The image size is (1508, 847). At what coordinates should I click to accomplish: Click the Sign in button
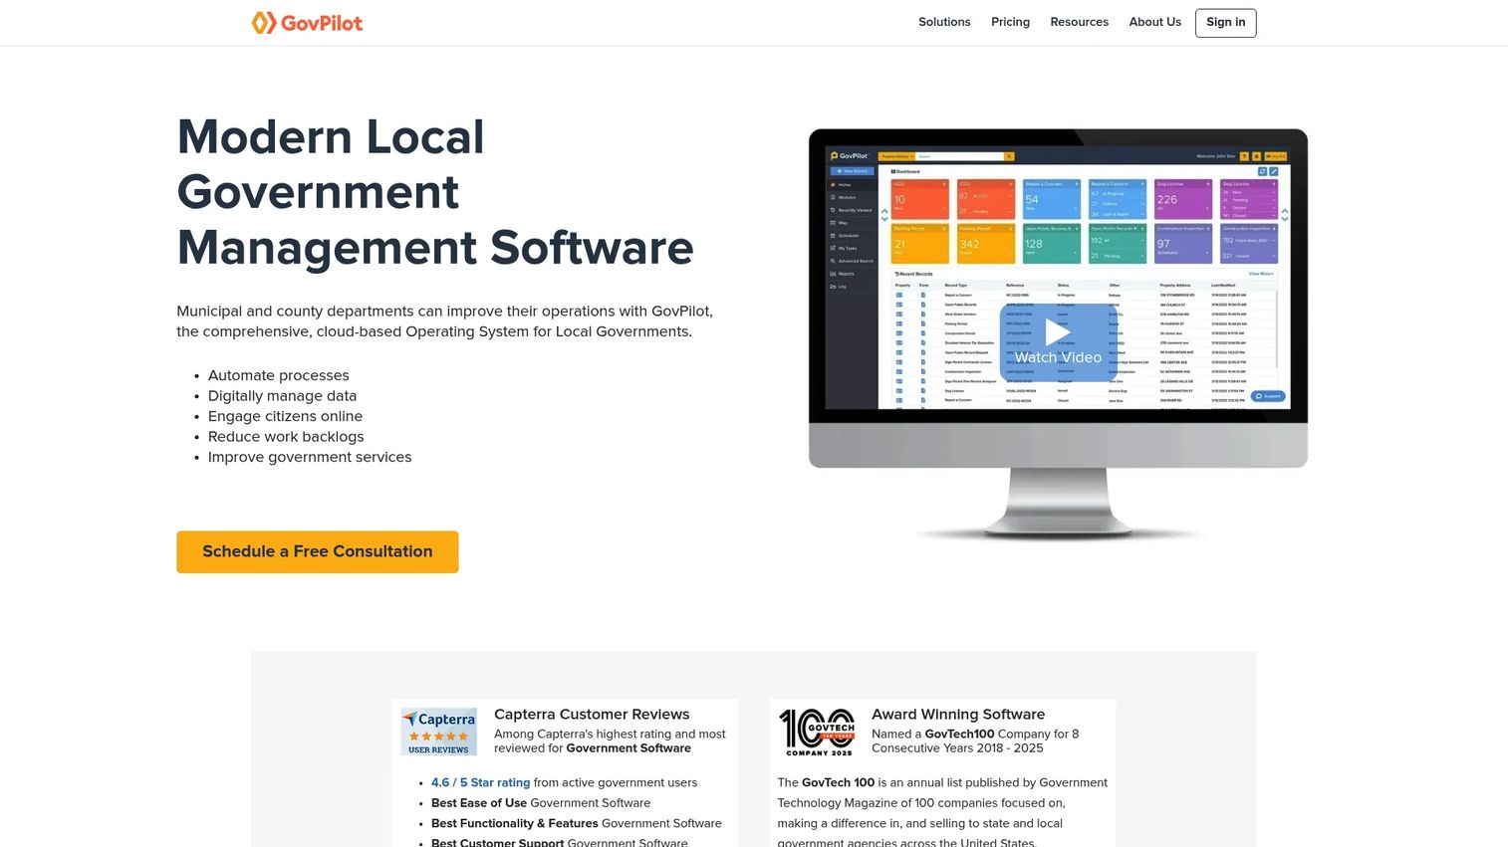pos(1225,23)
